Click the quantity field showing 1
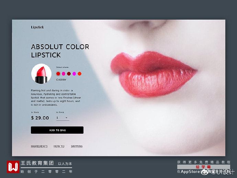237x178 pixels. pyautogui.click(x=63, y=118)
